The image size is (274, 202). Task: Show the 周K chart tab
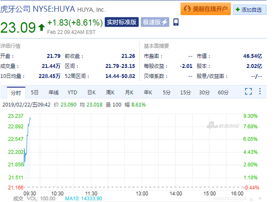pyautogui.click(x=110, y=92)
